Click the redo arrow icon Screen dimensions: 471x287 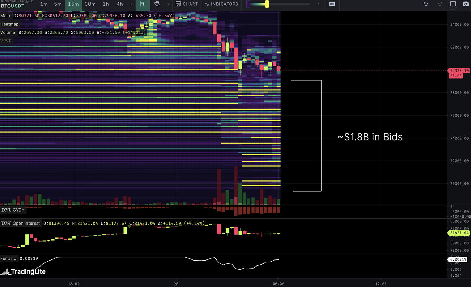tap(440, 4)
